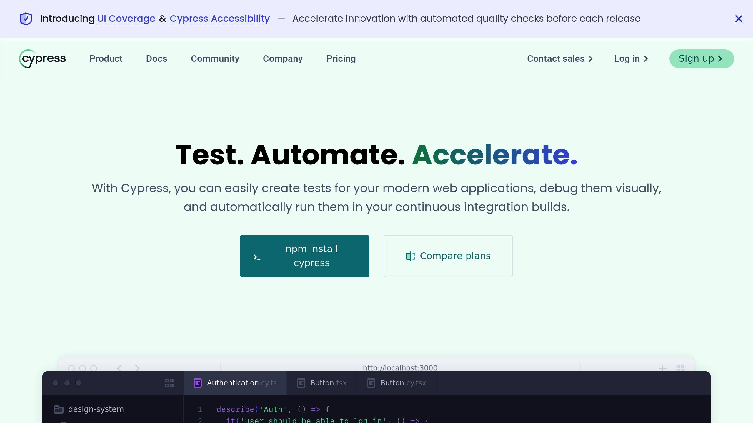Close the announcement banner
This screenshot has height=423, width=753.
(x=739, y=19)
